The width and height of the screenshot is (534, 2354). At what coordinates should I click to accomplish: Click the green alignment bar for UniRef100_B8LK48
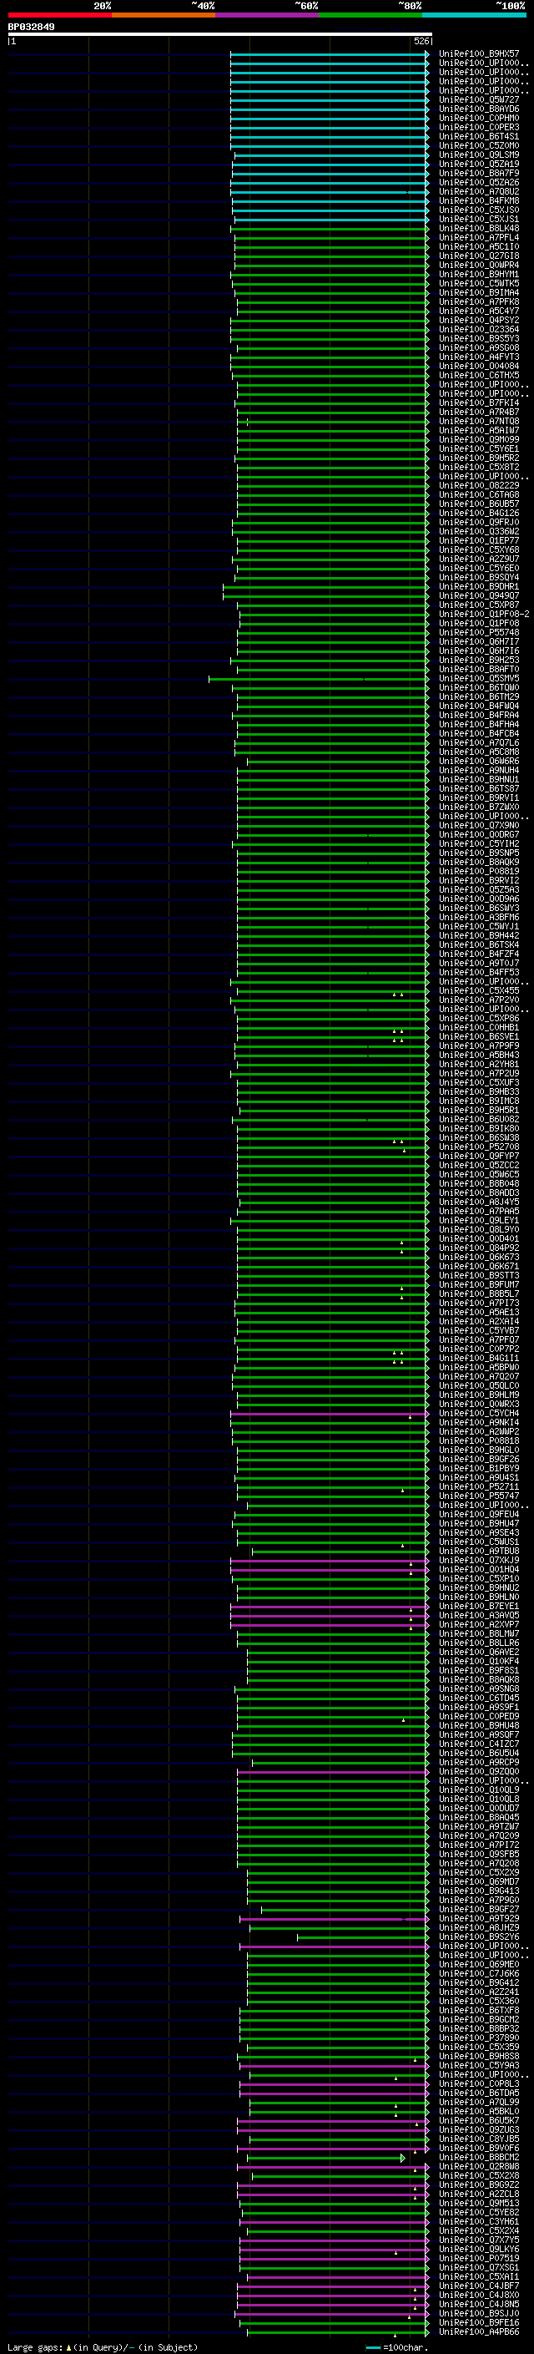coord(330,230)
